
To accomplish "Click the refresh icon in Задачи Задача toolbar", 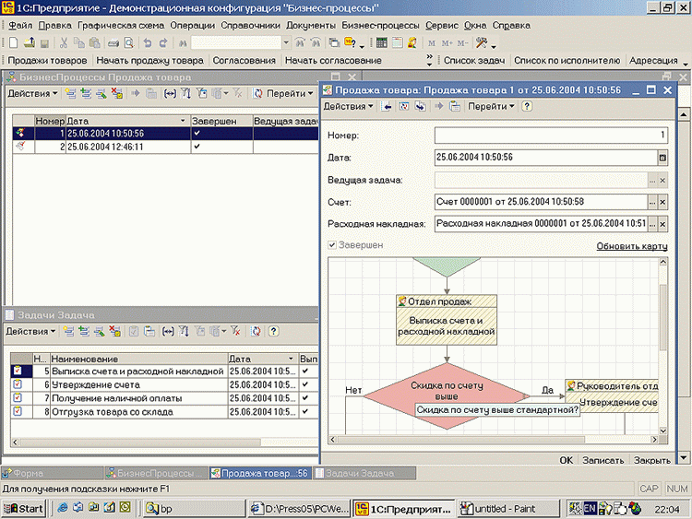I will (x=256, y=331).
